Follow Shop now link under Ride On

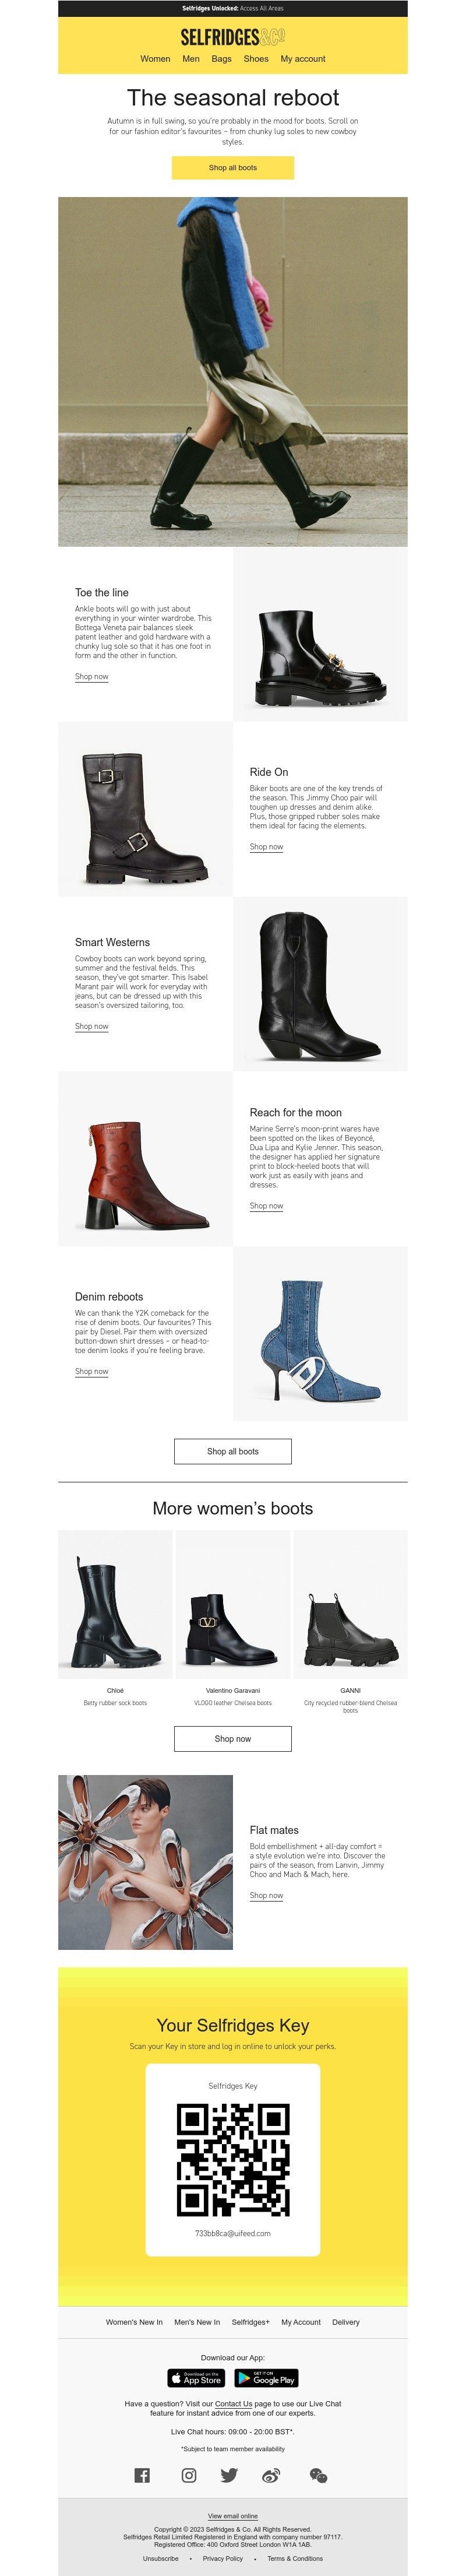pyautogui.click(x=266, y=847)
